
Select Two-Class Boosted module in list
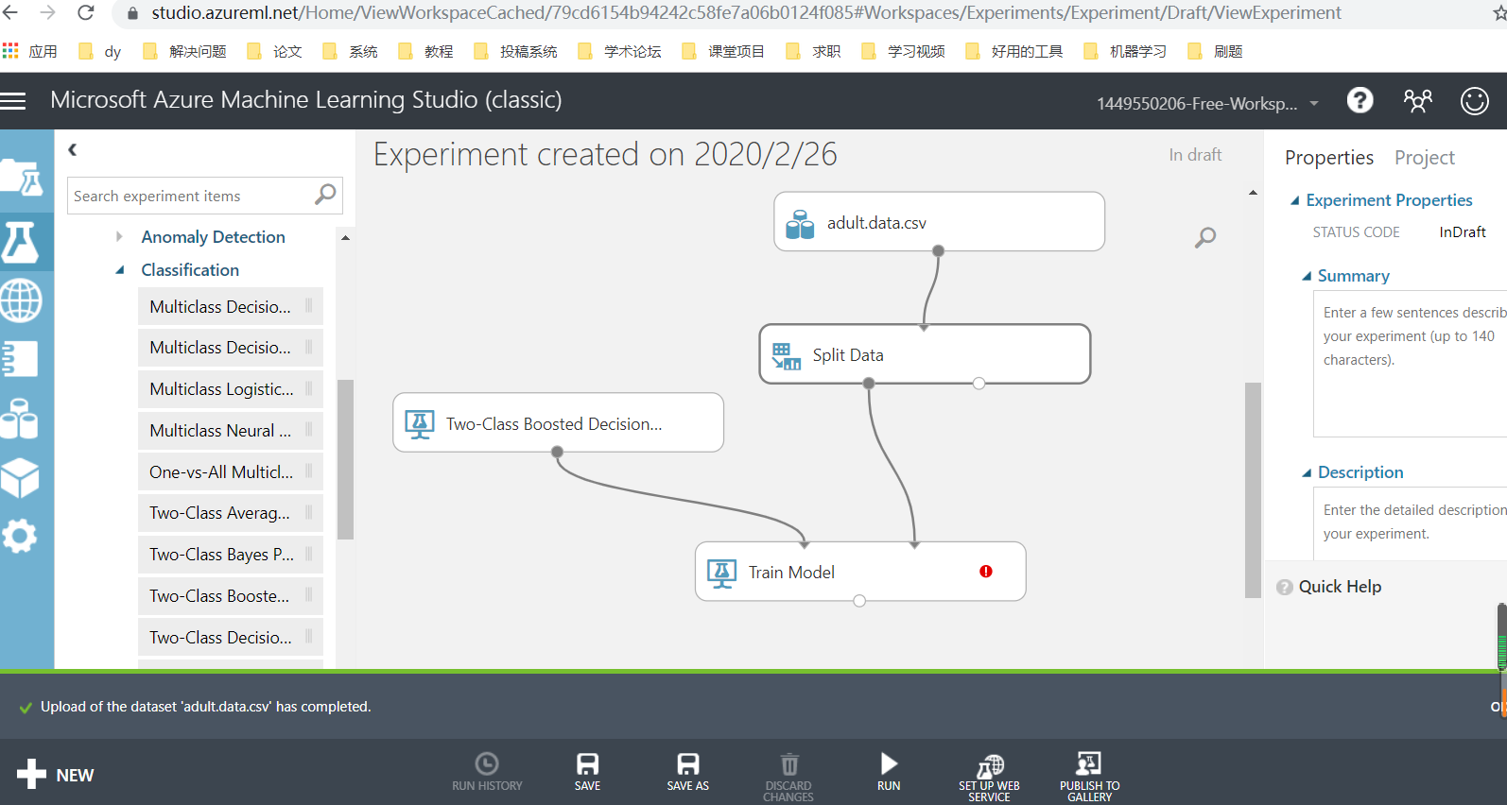click(x=231, y=596)
